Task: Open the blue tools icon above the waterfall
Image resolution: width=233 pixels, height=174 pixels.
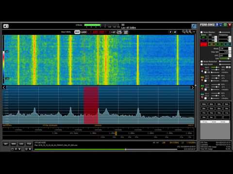Action: tap(194, 26)
